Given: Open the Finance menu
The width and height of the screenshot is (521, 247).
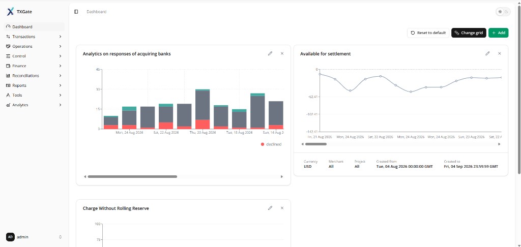Looking at the screenshot, I should (x=34, y=66).
